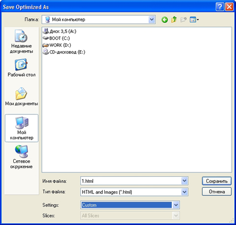Click the Сохранить button
The height and width of the screenshot is (225, 236).
coord(217,181)
